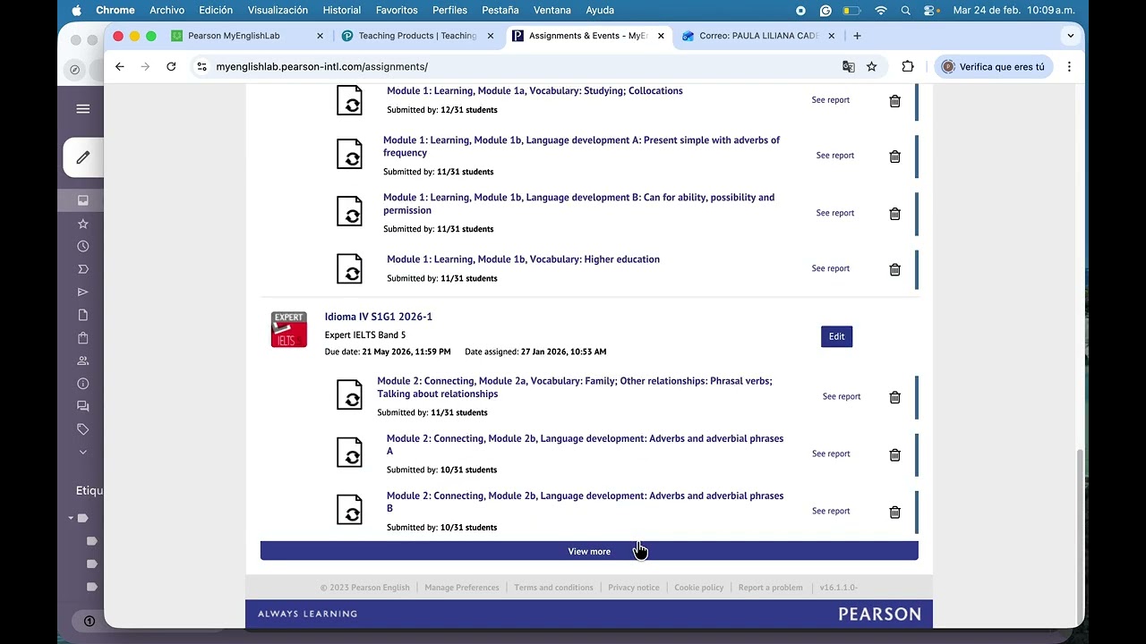The height and width of the screenshot is (644, 1146).
Task: Open the Apple menu
Action: (x=76, y=10)
